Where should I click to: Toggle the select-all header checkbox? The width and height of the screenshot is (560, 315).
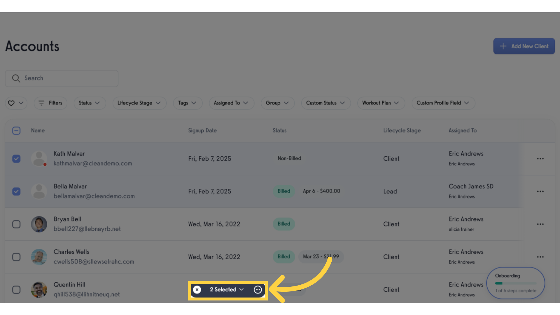coord(16,131)
